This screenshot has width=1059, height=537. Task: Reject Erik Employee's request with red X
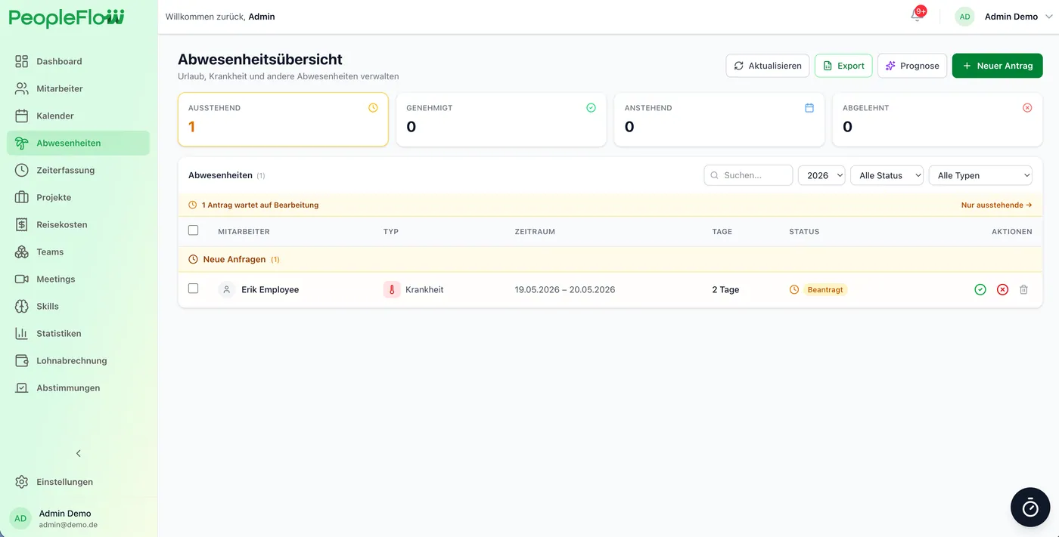click(x=1002, y=289)
